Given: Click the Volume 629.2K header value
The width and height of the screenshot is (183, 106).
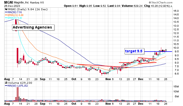Looking at the screenshot, I should pos(132,6).
